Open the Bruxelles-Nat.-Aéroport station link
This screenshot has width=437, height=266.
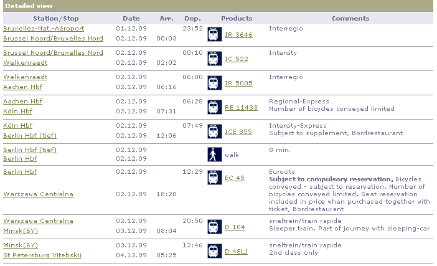pos(44,29)
